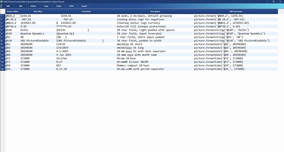Click the Add toolbar button
The width and height of the screenshot is (284, 152).
[x=8, y=6]
